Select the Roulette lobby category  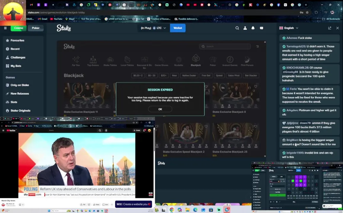[x=178, y=62]
